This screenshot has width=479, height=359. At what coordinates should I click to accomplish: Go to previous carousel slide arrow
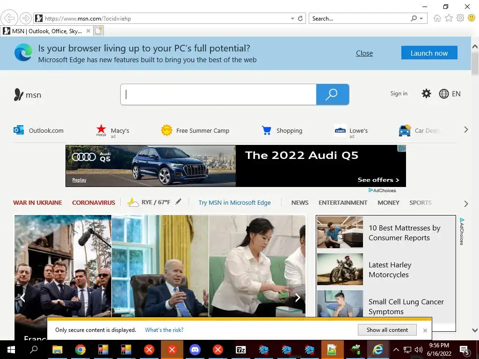tap(22, 297)
